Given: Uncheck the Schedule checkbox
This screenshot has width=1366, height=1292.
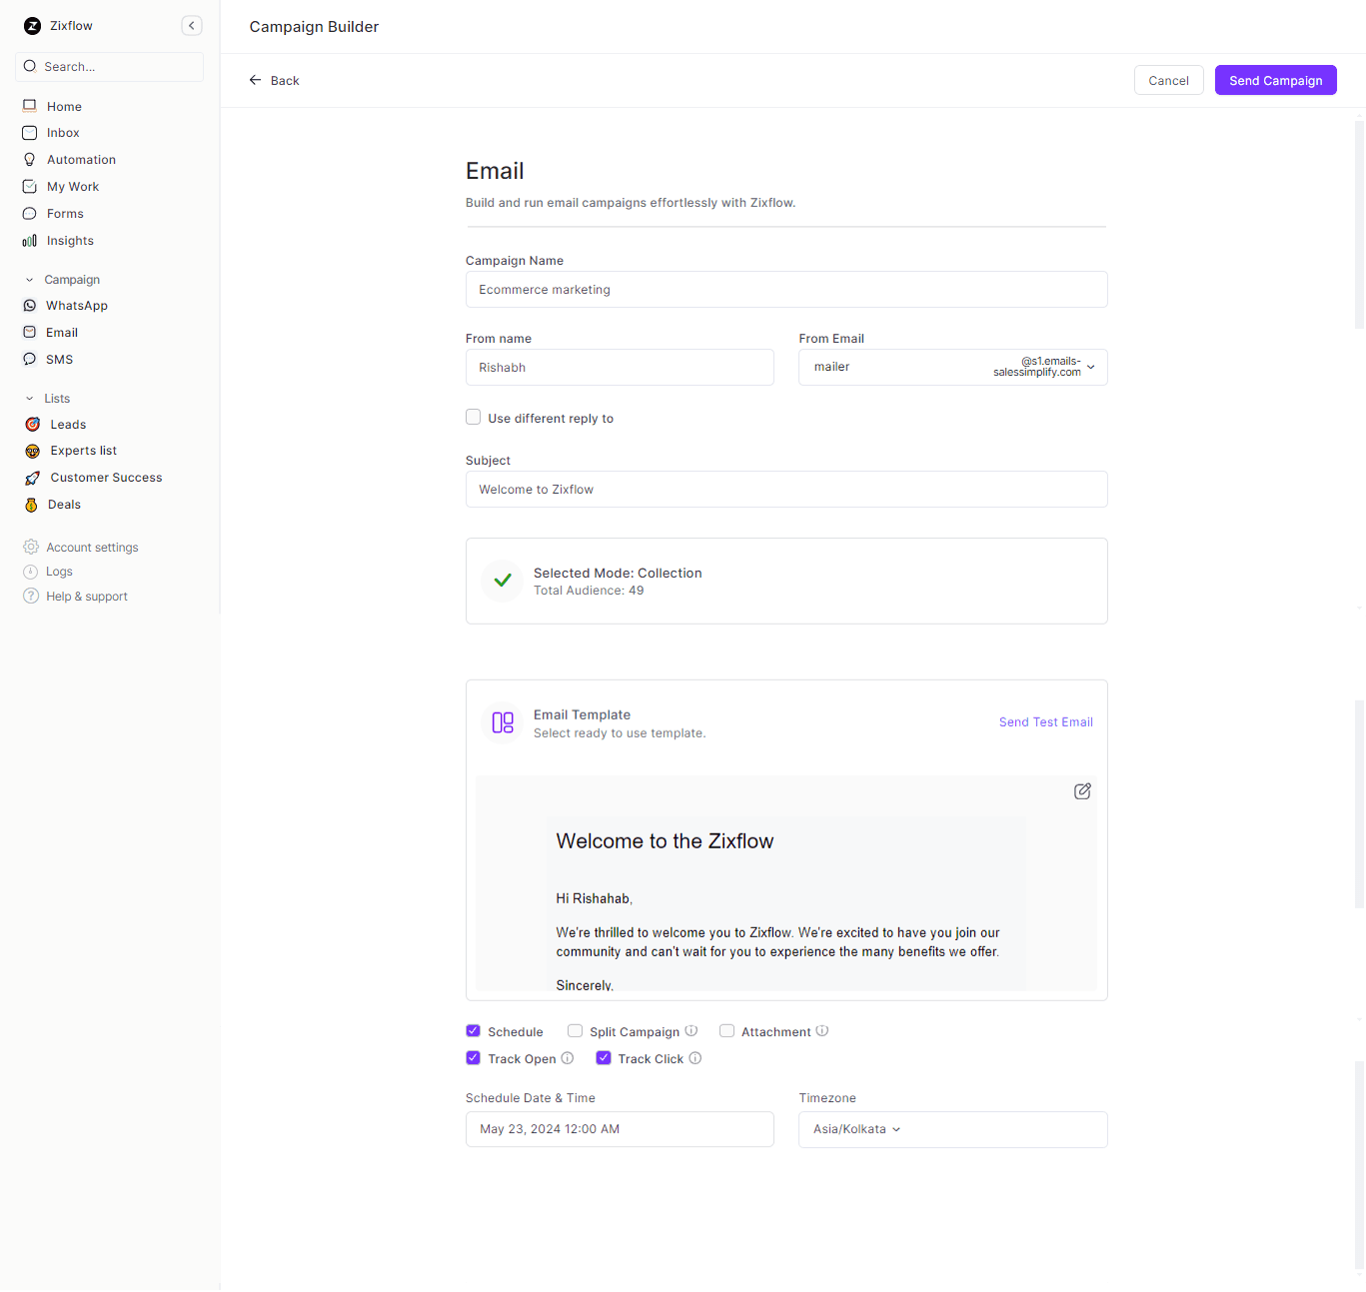Looking at the screenshot, I should tap(474, 1031).
